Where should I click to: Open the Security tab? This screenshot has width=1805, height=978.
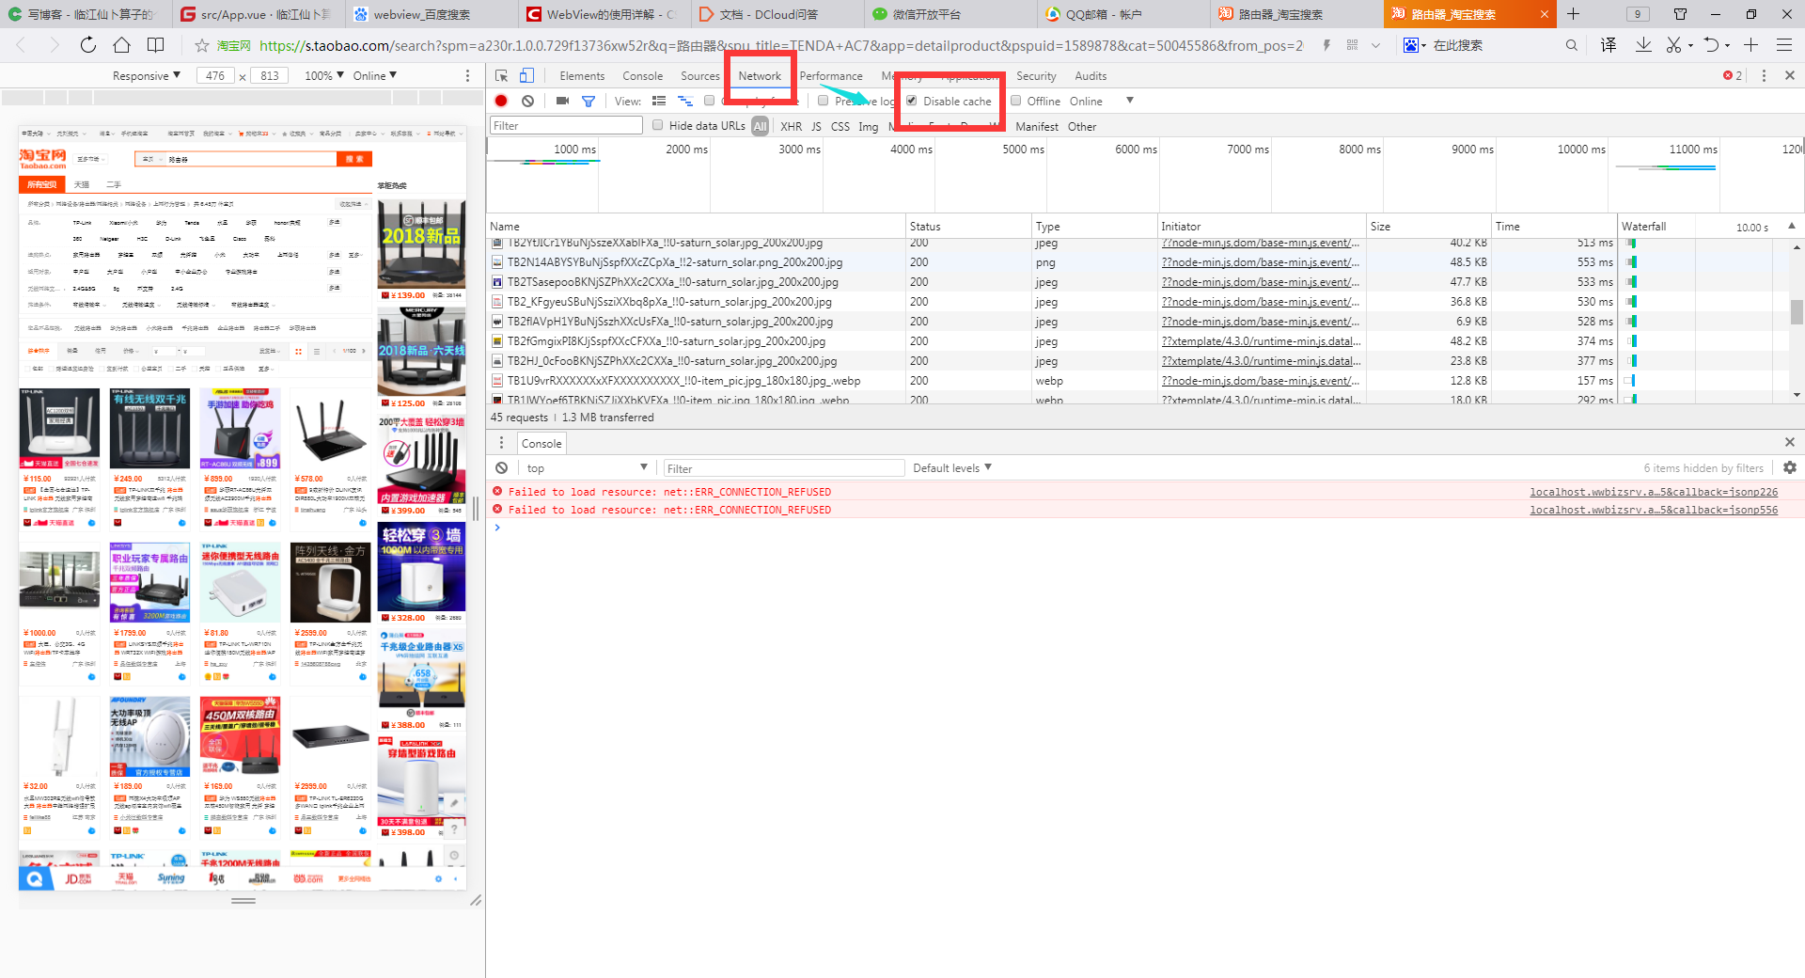pyautogui.click(x=1036, y=76)
